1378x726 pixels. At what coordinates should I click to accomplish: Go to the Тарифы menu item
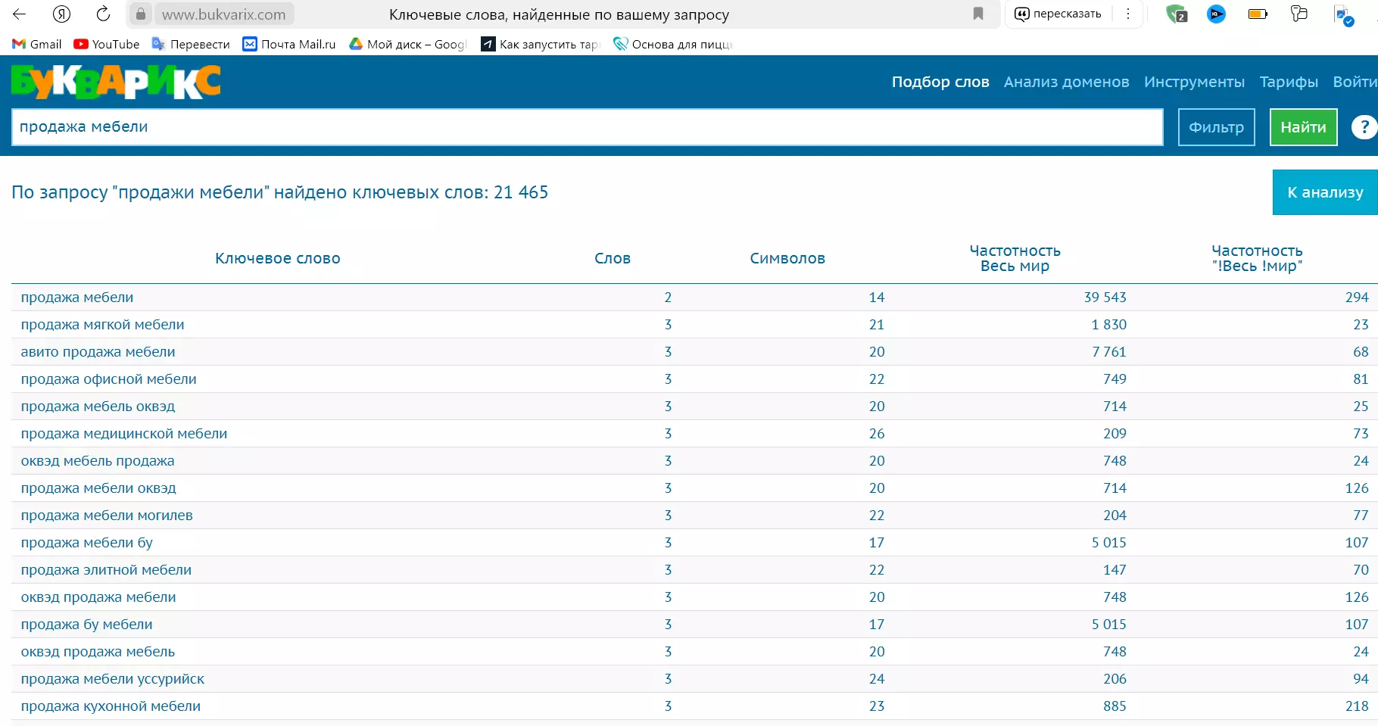pos(1288,82)
